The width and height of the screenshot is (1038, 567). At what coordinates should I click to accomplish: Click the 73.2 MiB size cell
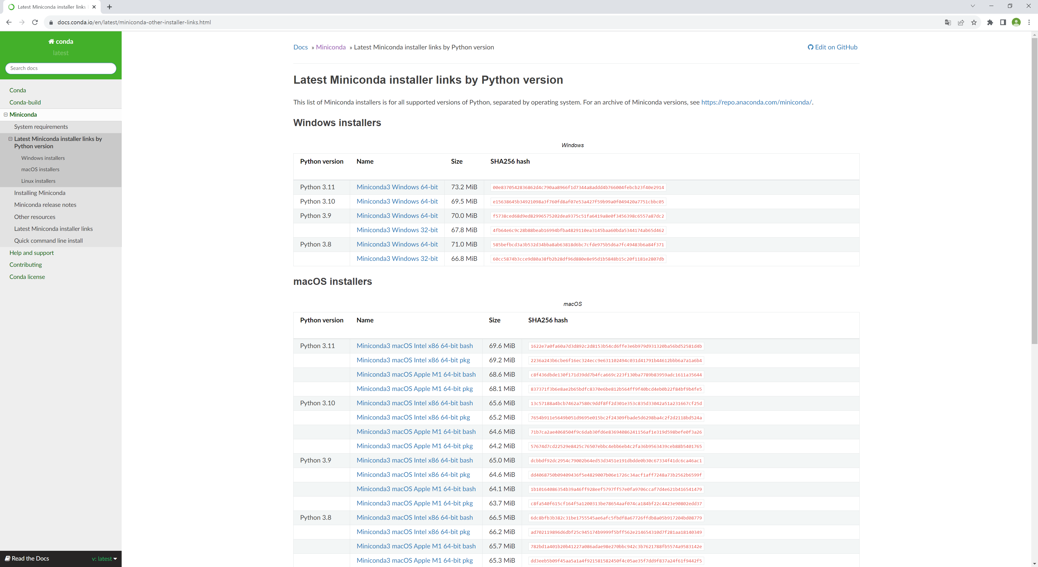[464, 187]
